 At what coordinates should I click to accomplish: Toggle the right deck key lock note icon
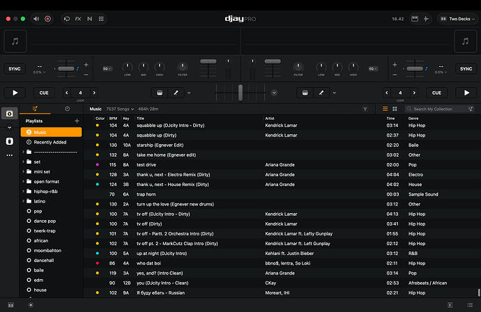click(x=426, y=69)
